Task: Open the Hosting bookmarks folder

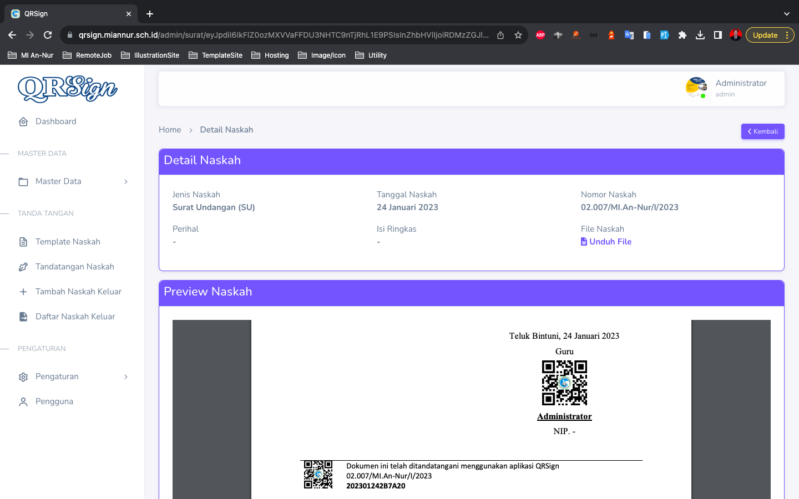Action: tap(270, 55)
